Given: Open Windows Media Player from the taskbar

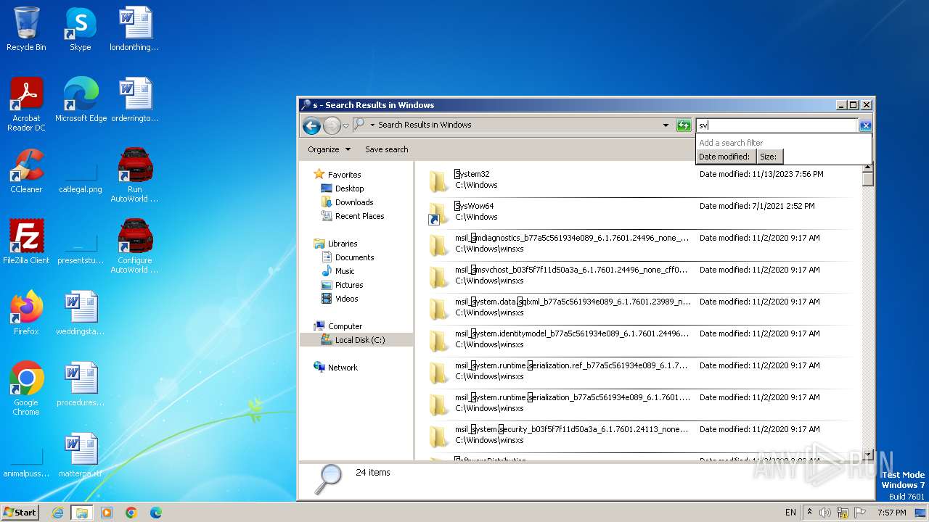Looking at the screenshot, I should [107, 513].
